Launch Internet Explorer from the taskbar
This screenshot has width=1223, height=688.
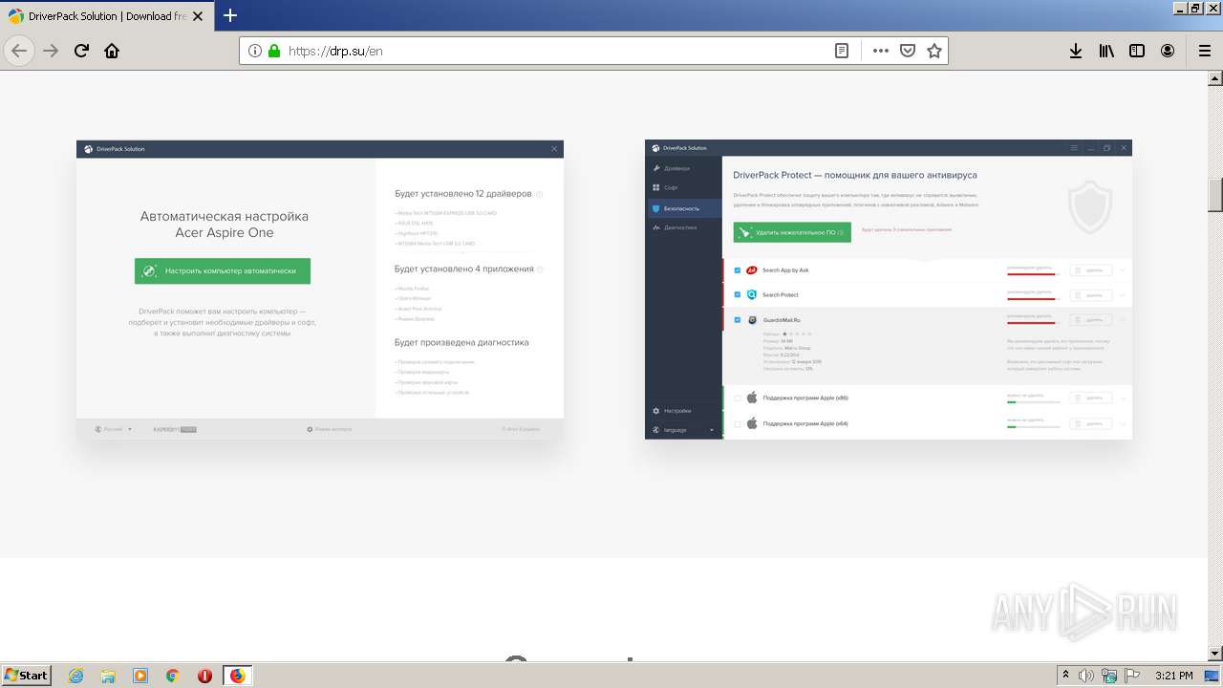[x=75, y=676]
